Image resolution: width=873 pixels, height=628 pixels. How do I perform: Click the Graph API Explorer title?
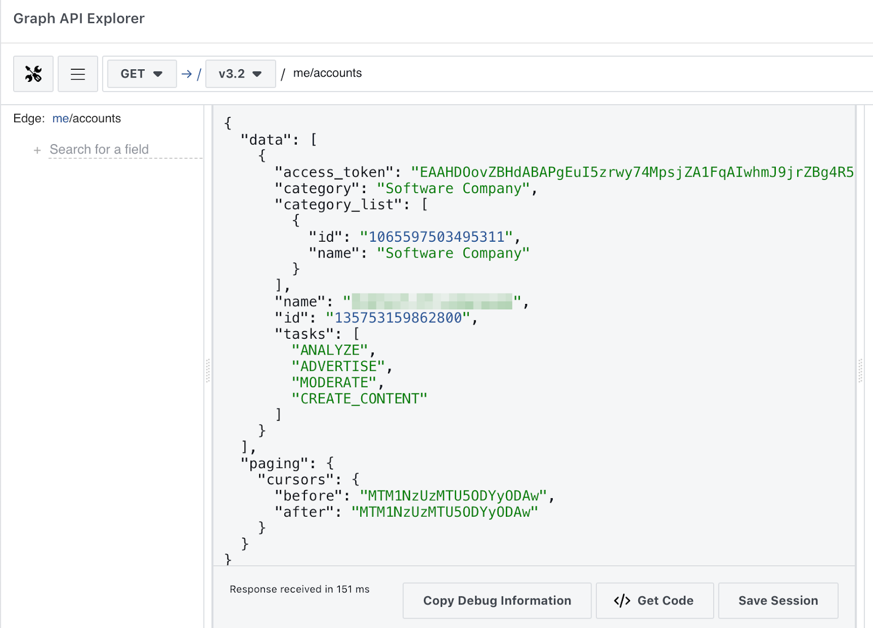79,19
